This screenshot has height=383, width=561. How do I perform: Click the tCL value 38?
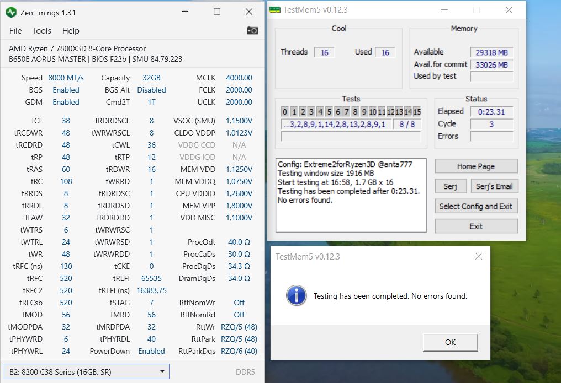[x=66, y=121]
